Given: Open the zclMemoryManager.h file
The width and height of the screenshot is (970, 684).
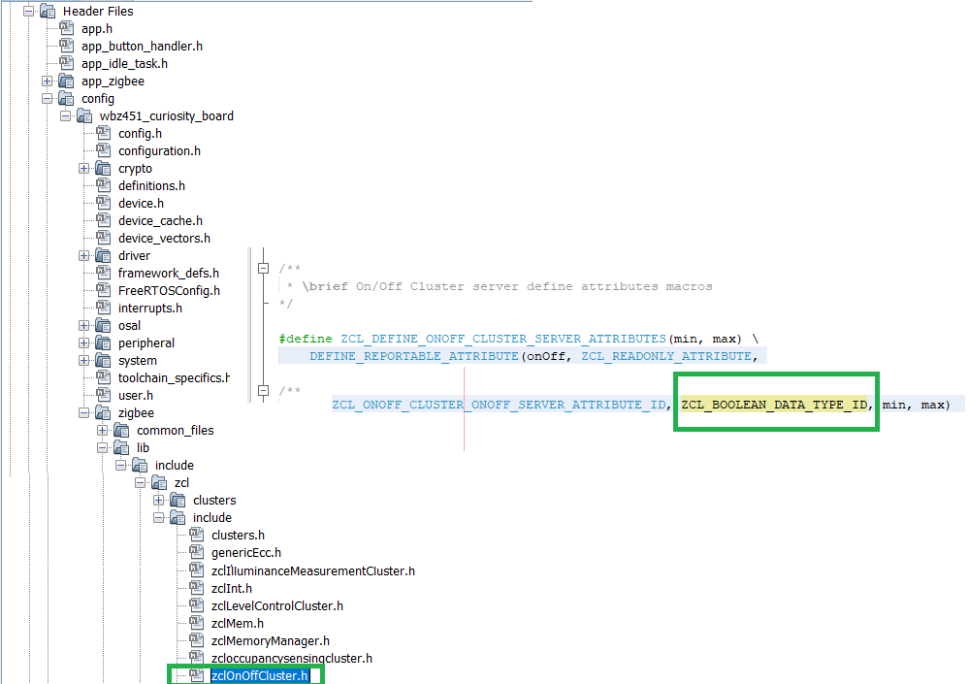Looking at the screenshot, I should click(270, 640).
